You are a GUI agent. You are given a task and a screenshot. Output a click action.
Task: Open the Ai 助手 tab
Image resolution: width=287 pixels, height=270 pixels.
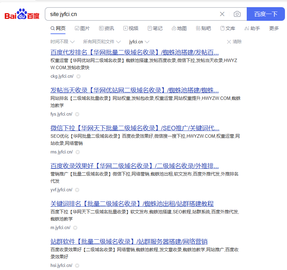pos(252,28)
